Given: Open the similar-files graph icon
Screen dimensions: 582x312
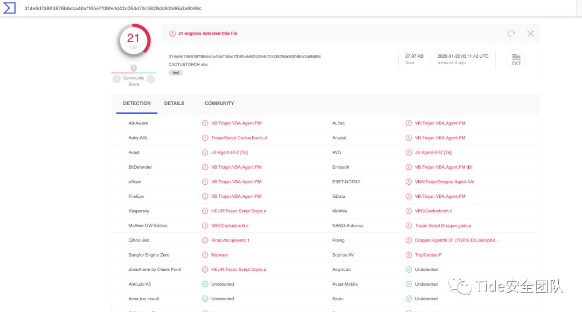Looking at the screenshot, I should (x=530, y=33).
